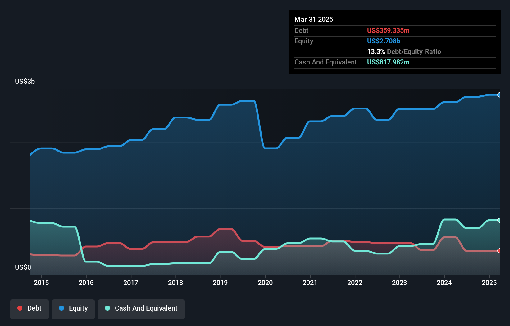This screenshot has width=510, height=326.
Task: Click the teal US$817.982m cash value
Action: click(388, 62)
